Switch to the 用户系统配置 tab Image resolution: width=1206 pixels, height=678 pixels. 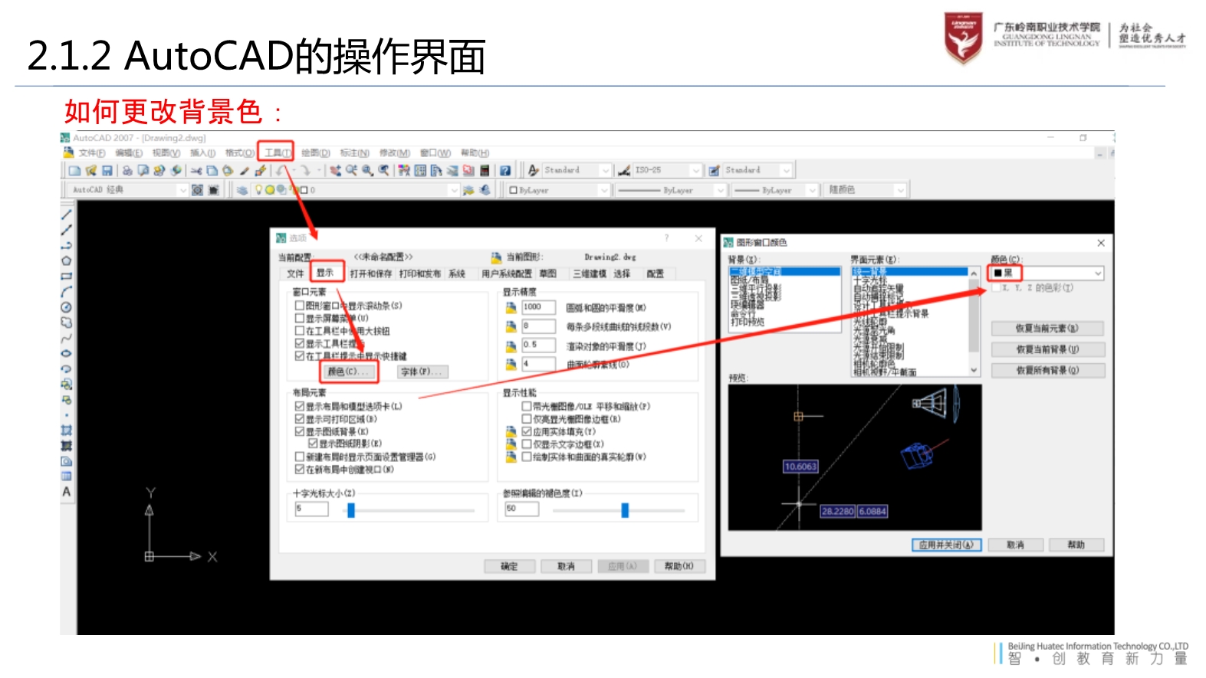click(507, 273)
